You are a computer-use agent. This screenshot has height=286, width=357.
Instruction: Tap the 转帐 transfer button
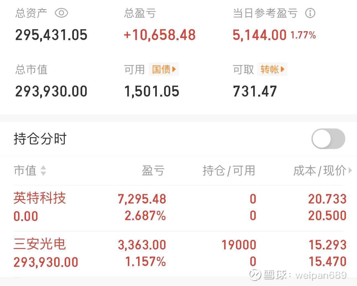coord(272,69)
